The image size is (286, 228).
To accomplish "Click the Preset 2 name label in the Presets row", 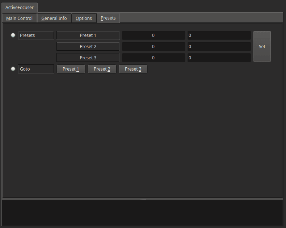I will click(x=88, y=47).
